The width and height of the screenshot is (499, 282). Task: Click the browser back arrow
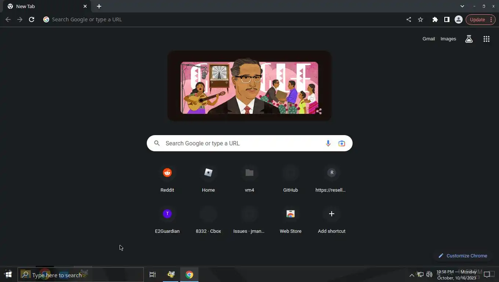coord(8,19)
